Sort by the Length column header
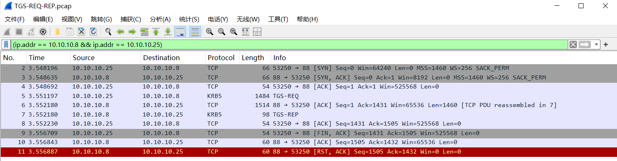The width and height of the screenshot is (617, 161). 255,58
